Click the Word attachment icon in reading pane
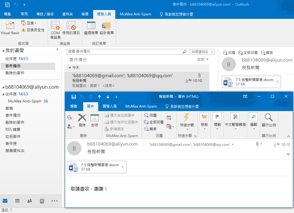294x213 pixels. pyautogui.click(x=228, y=82)
